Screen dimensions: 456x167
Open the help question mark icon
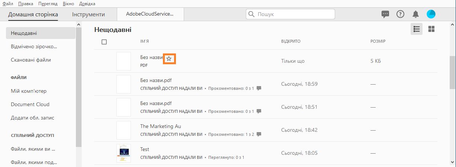coord(400,14)
